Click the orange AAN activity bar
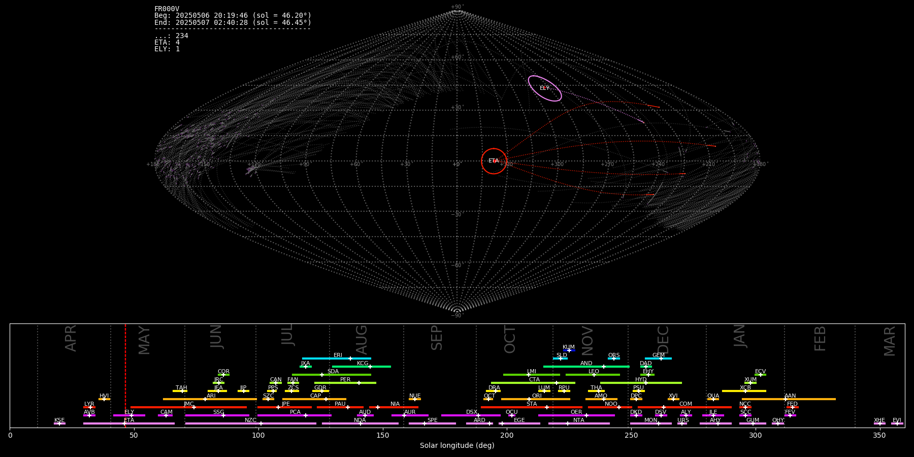The width and height of the screenshot is (914, 457). click(x=789, y=399)
